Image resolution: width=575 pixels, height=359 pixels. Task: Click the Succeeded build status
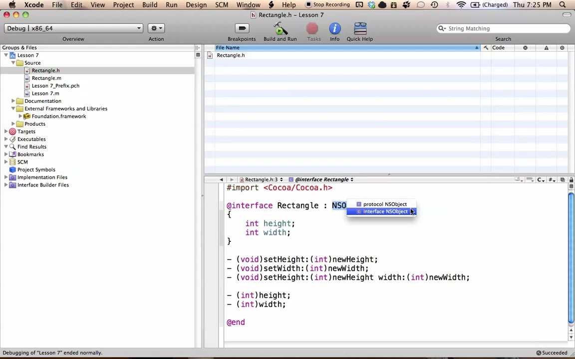(x=552, y=353)
